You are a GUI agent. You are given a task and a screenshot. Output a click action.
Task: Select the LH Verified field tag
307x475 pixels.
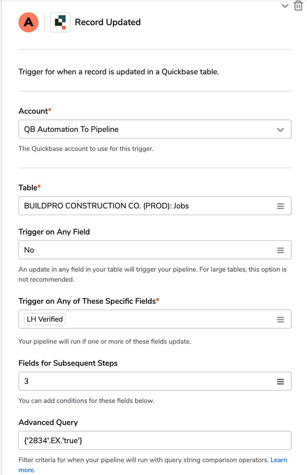click(45, 319)
